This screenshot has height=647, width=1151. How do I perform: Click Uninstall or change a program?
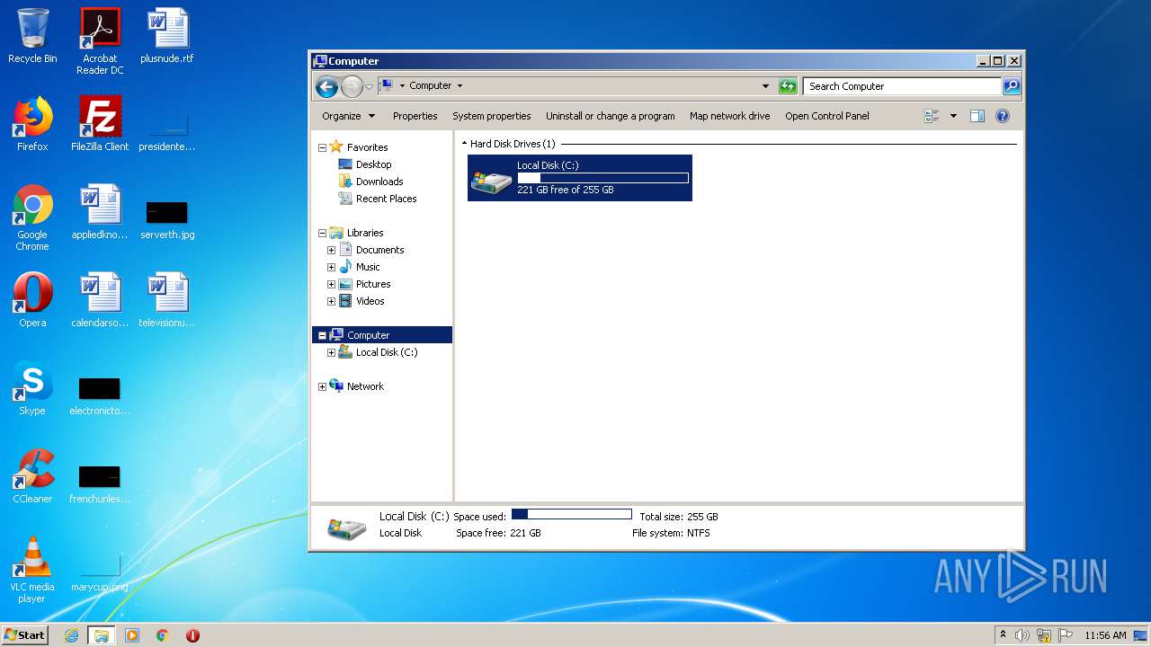[610, 116]
